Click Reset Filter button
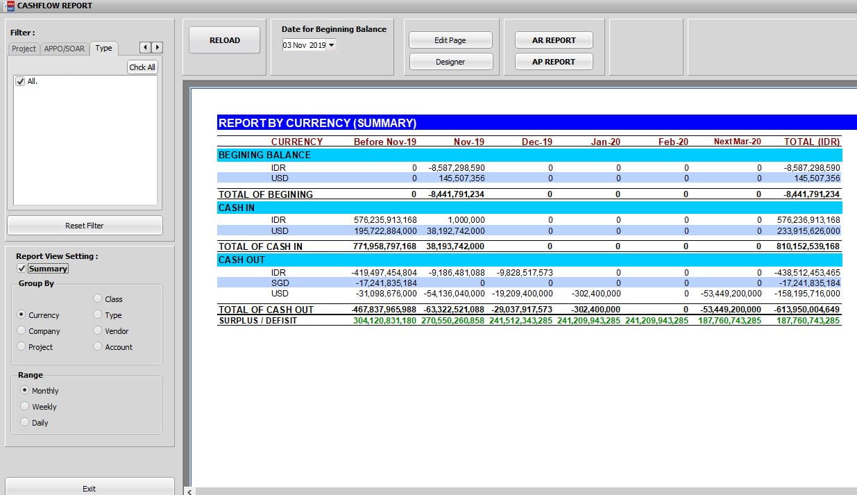 85,226
